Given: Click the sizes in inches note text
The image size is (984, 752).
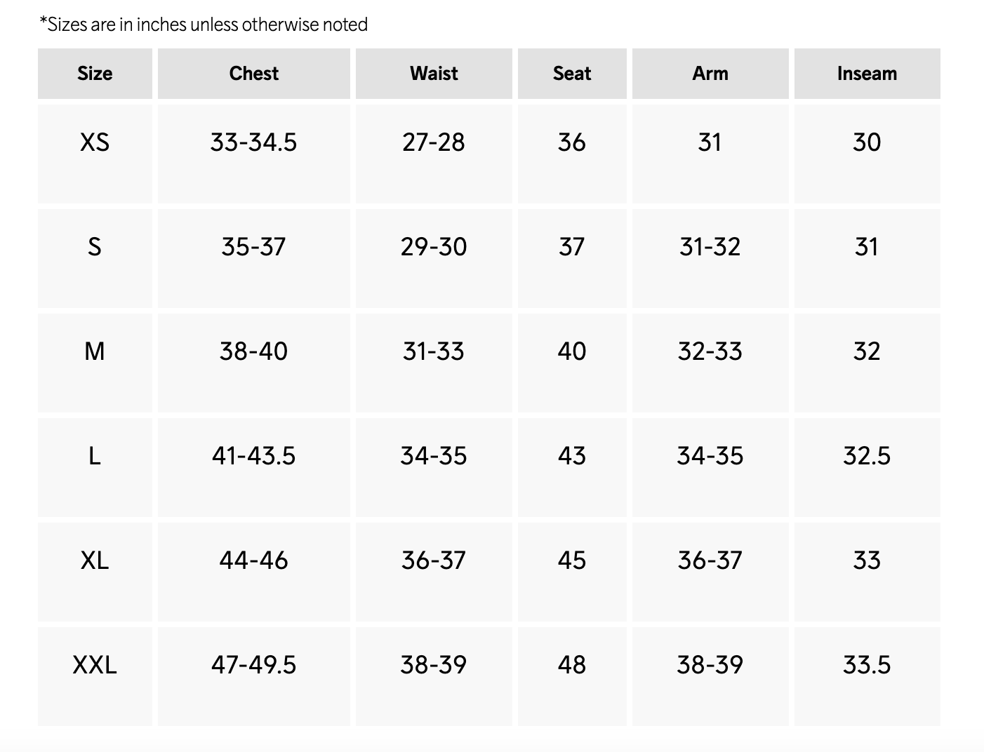Looking at the screenshot, I should tap(204, 25).
